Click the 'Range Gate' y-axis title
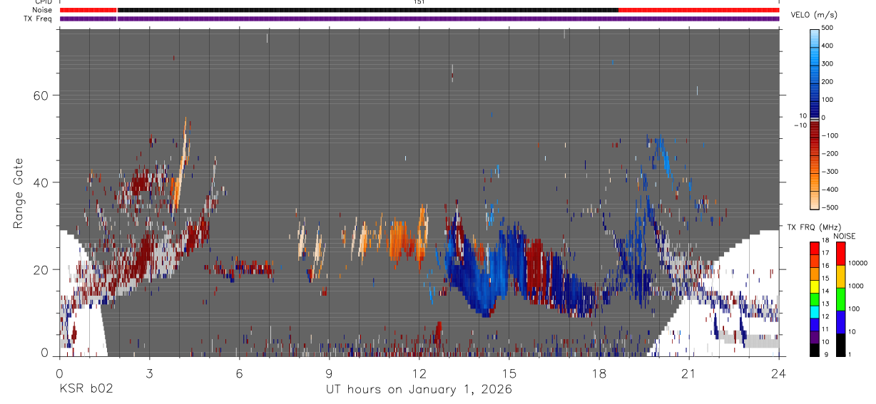This screenshot has height=404, width=876. (17, 193)
